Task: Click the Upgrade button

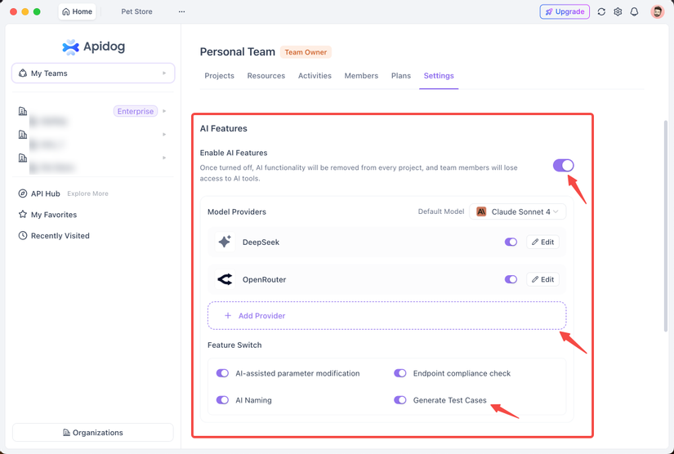Action: click(565, 11)
